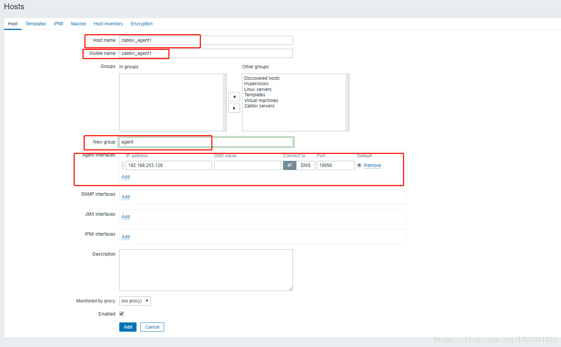The height and width of the screenshot is (347, 561).
Task: Click the IP address field
Action: coord(169,165)
